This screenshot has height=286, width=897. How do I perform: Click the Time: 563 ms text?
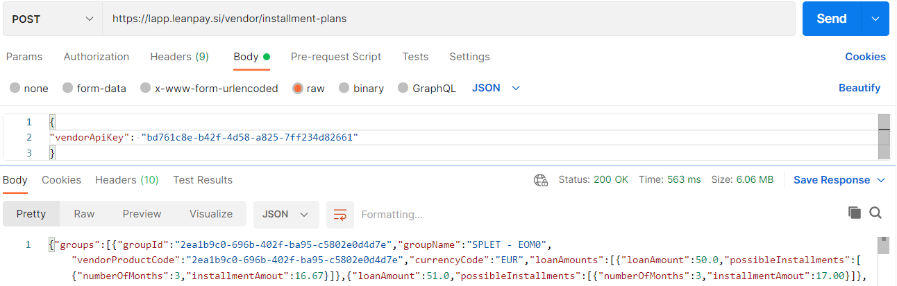pyautogui.click(x=670, y=179)
